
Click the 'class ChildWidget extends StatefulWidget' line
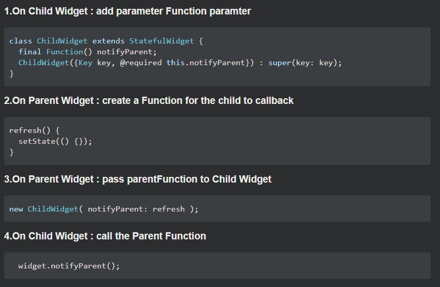[106, 41]
